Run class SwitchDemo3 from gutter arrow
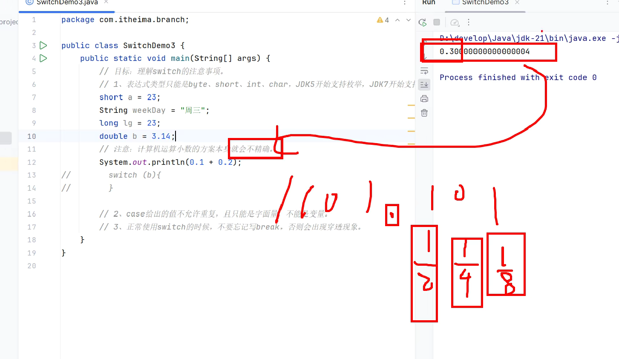Viewport: 619px width, 359px height. (43, 46)
